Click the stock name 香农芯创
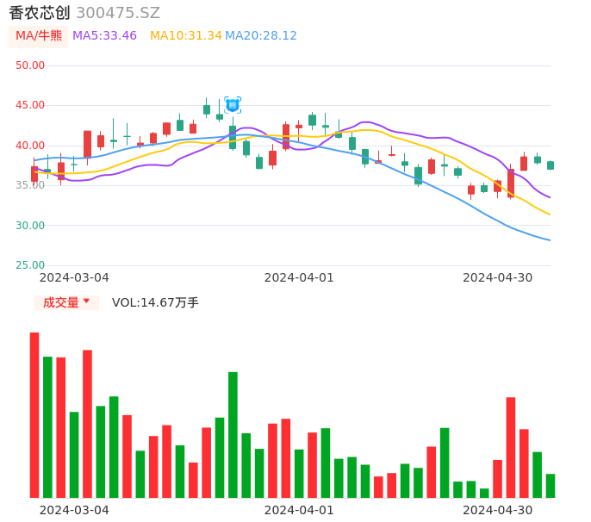Viewport: 591px width, 522px height. click(x=39, y=13)
